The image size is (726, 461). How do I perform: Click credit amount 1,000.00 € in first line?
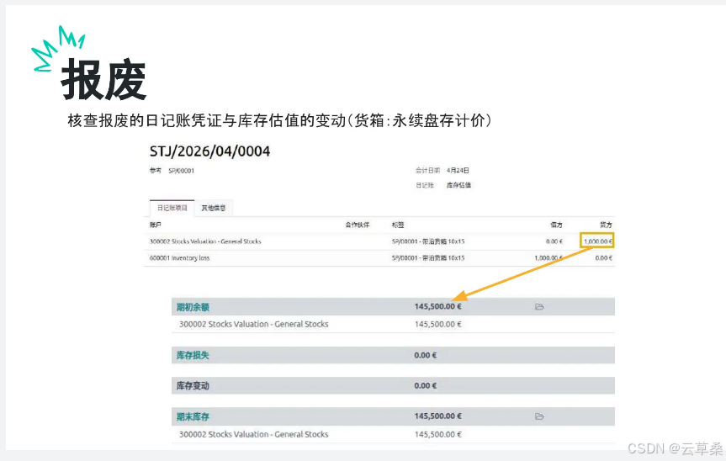[597, 241]
